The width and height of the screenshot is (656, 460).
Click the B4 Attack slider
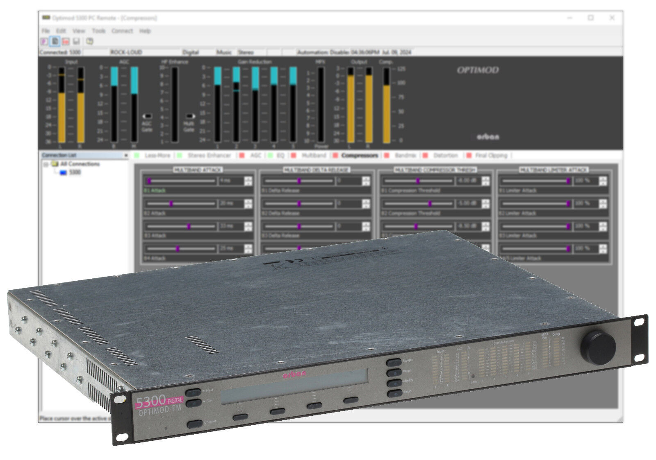pyautogui.click(x=181, y=249)
